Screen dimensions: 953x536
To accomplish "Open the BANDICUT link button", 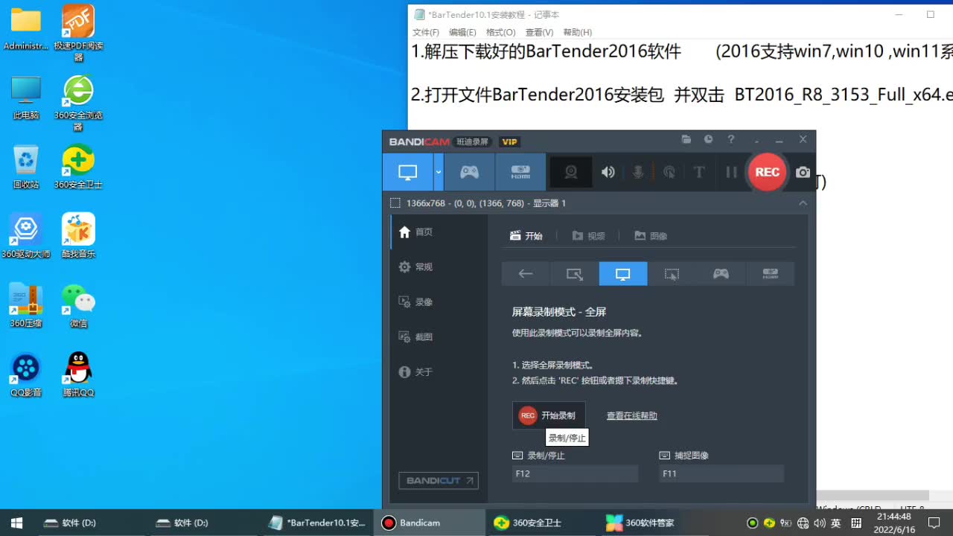I will point(439,481).
